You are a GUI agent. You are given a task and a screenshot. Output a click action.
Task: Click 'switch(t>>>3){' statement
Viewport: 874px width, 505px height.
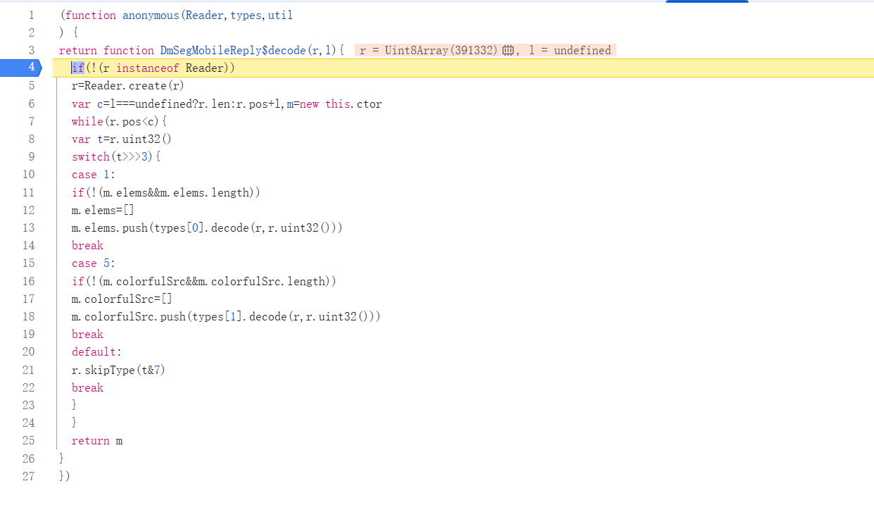[116, 156]
